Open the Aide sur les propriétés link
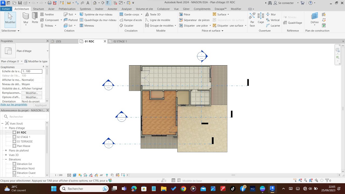345x194 pixels. coord(14,105)
